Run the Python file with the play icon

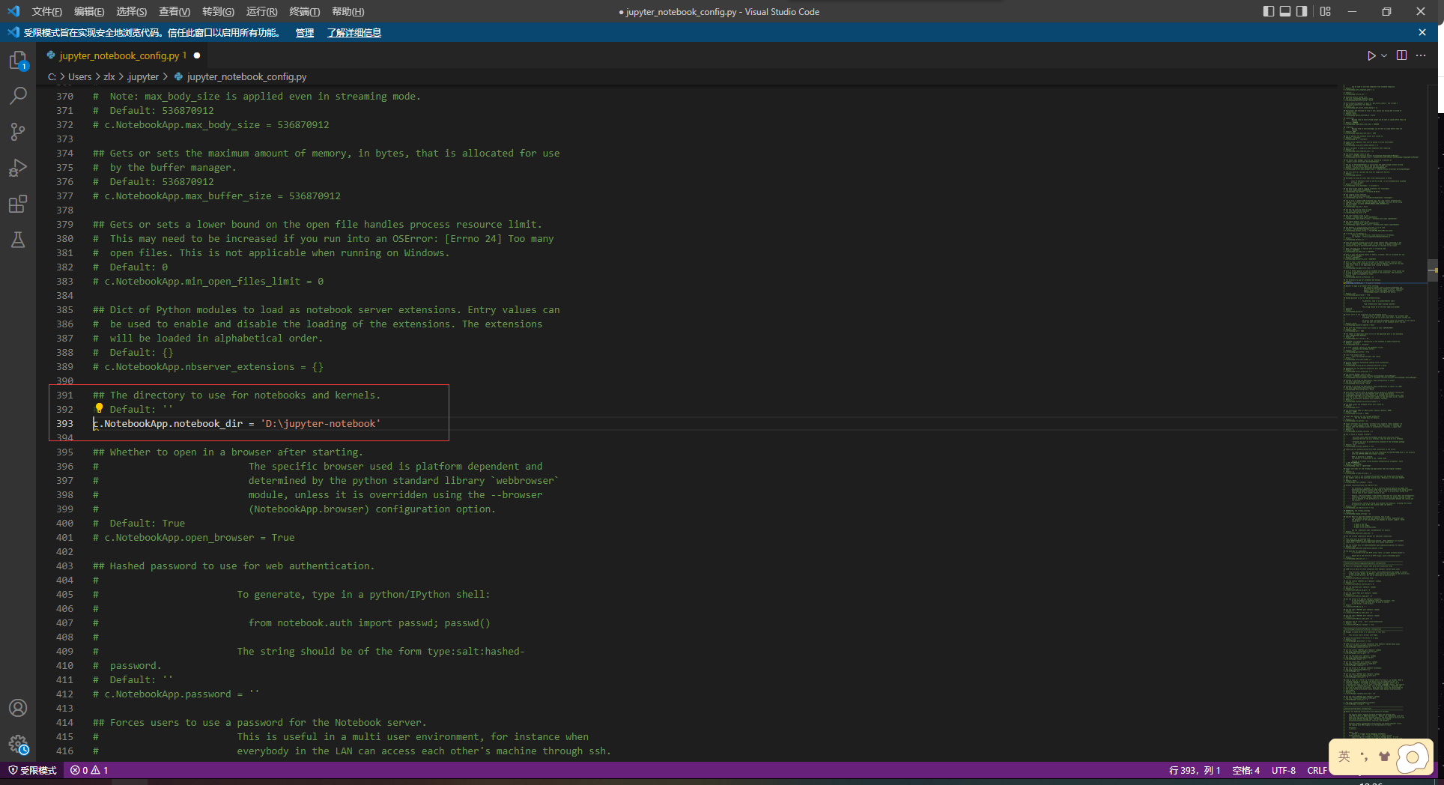click(x=1371, y=55)
